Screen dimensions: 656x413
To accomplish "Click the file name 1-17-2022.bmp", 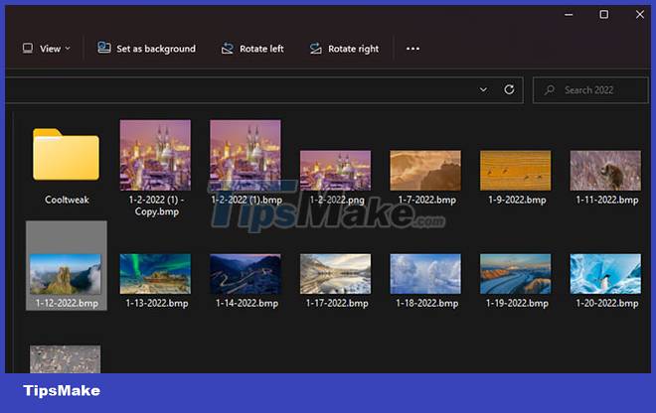I will 337,303.
